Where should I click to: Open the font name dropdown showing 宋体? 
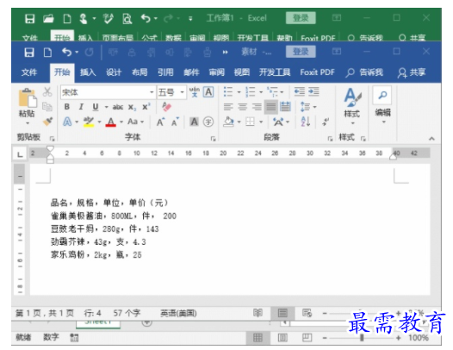coord(152,92)
